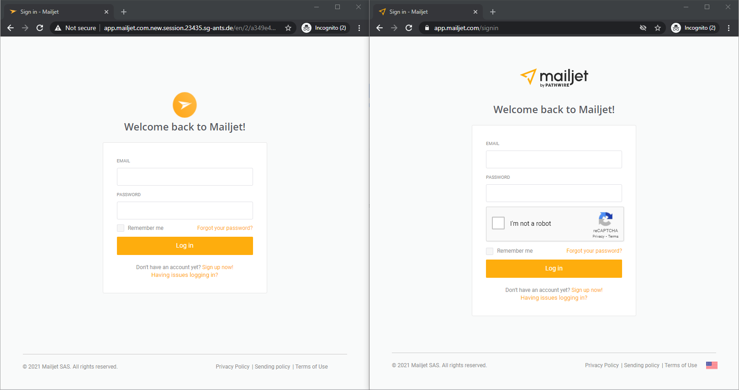Viewport: 739px width, 390px height.
Task: Maximize the right browser window
Action: point(707,7)
